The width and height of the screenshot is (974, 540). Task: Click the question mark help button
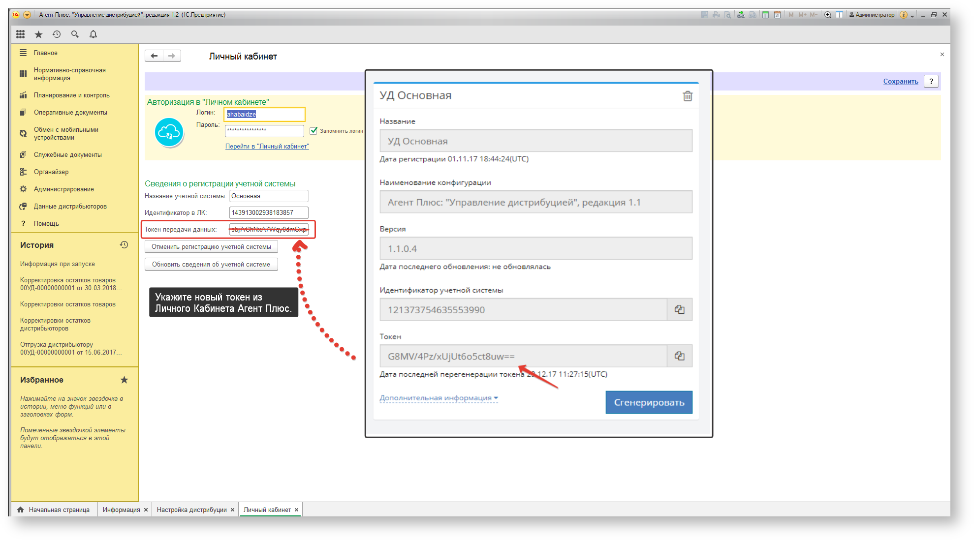931,82
